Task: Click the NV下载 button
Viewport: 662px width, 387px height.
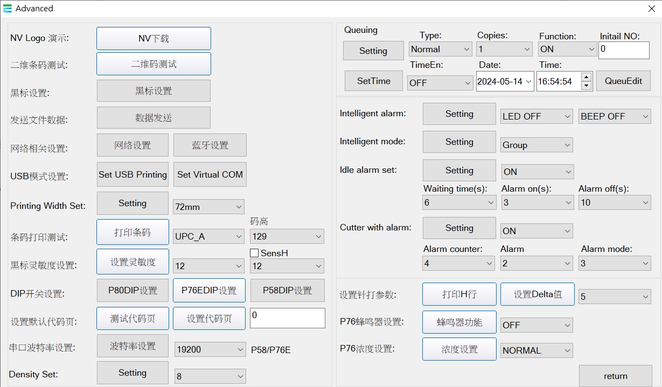Action: [154, 39]
